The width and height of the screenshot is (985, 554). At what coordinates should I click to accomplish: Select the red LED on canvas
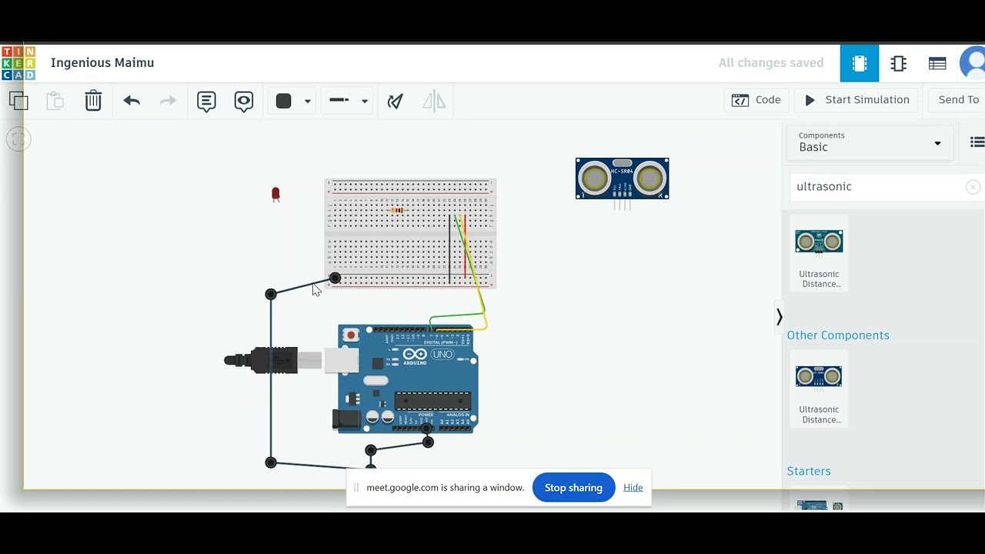coord(275,194)
